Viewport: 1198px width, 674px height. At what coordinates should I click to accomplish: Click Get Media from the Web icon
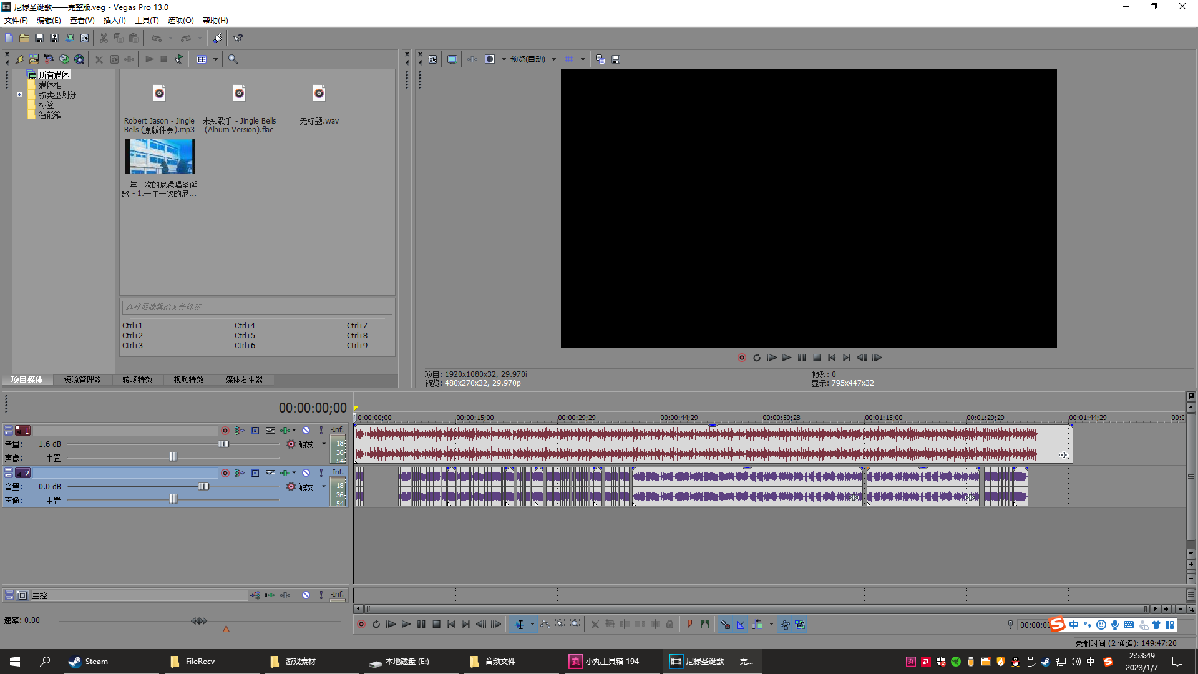coord(79,59)
